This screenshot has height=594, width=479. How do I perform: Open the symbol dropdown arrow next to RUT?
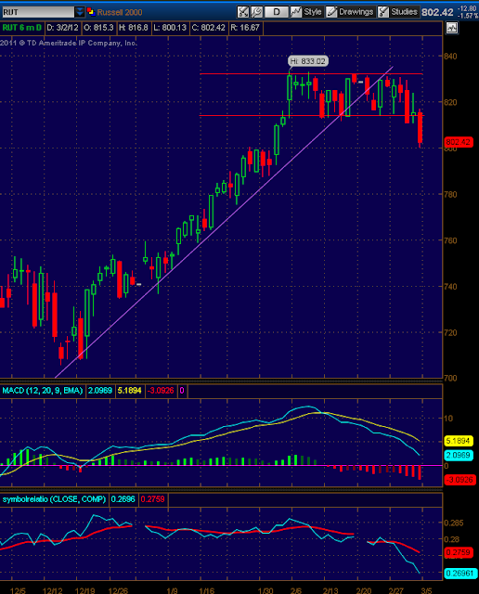pyautogui.click(x=80, y=12)
